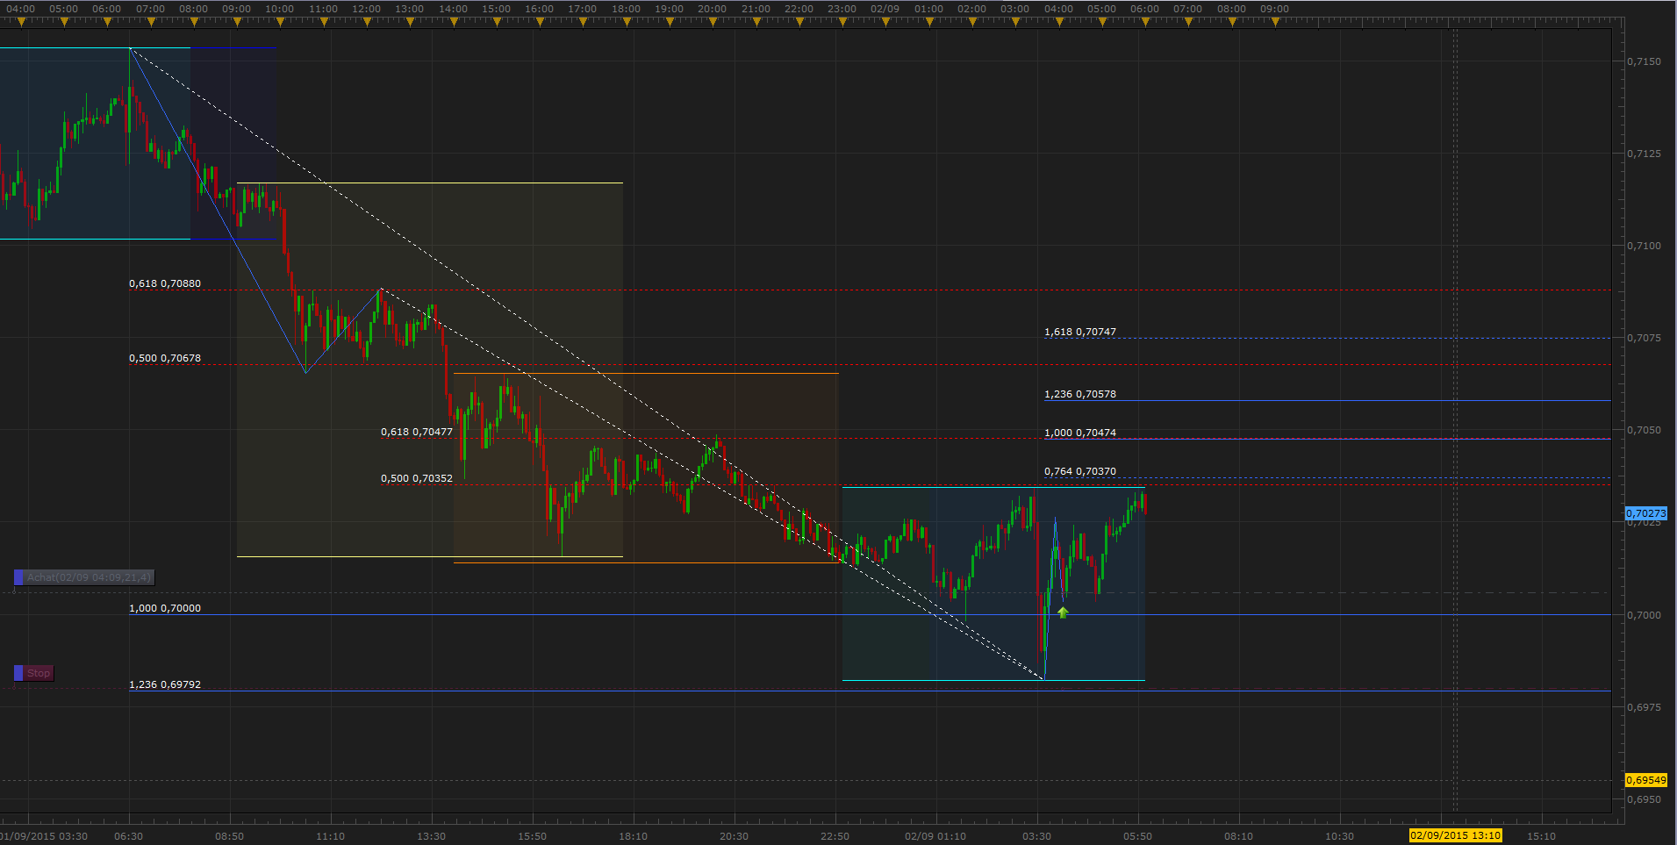Select Fibonacci label 0,500 0,70352
This screenshot has width=1677, height=845.
click(x=417, y=478)
